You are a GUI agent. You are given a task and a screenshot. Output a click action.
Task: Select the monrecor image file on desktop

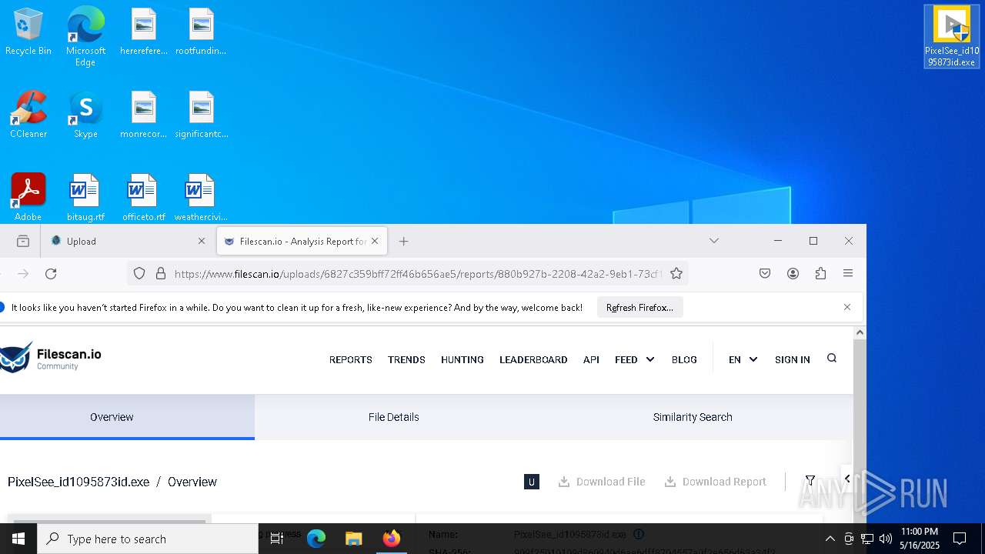coord(143,115)
